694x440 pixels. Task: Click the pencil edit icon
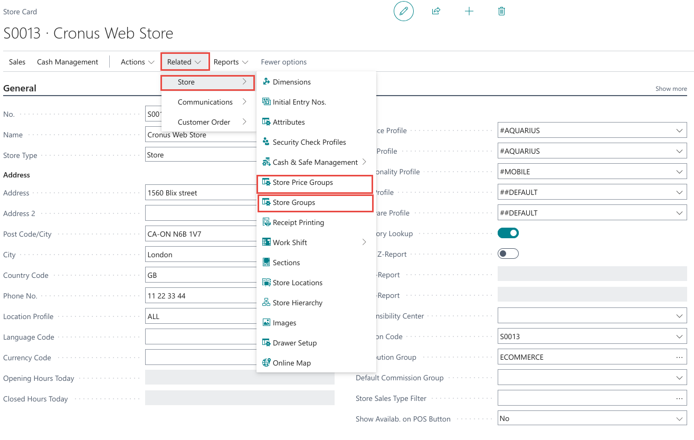(x=404, y=11)
